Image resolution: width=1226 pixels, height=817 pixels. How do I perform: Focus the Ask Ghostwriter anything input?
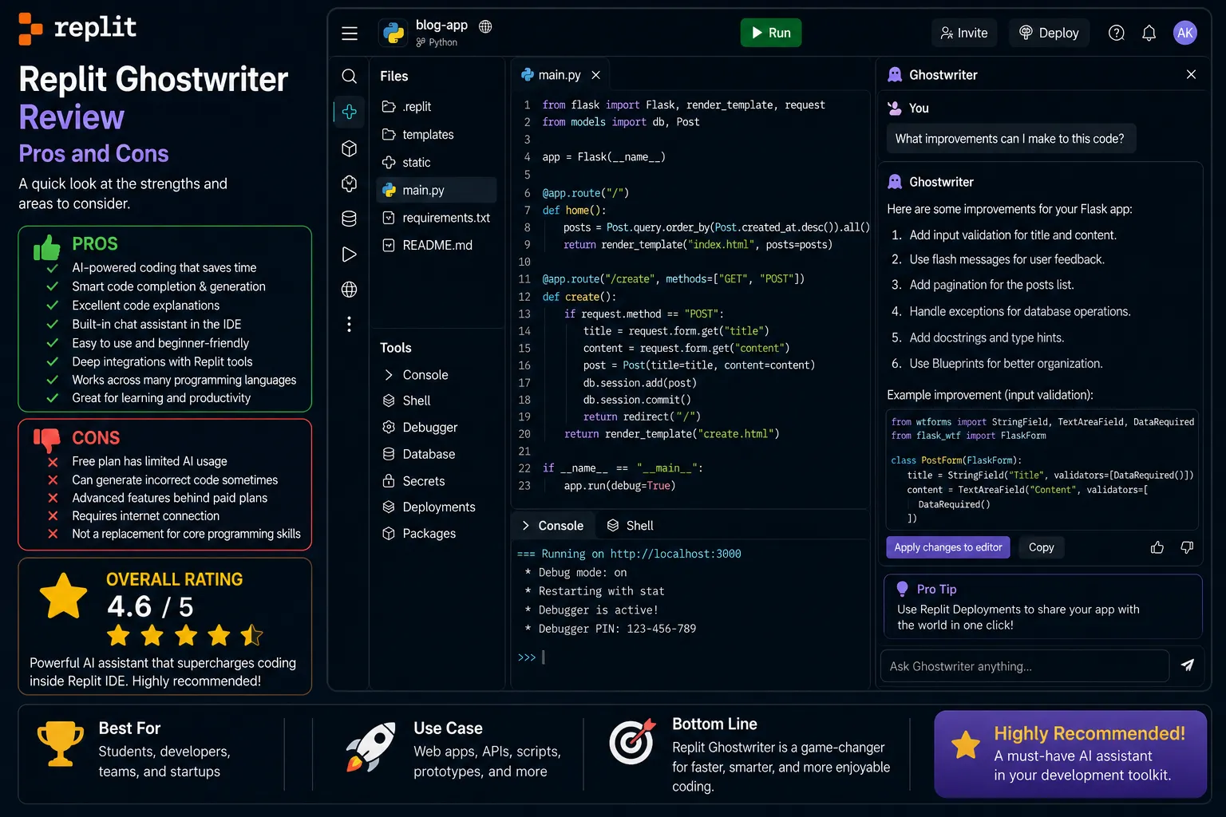1025,666
